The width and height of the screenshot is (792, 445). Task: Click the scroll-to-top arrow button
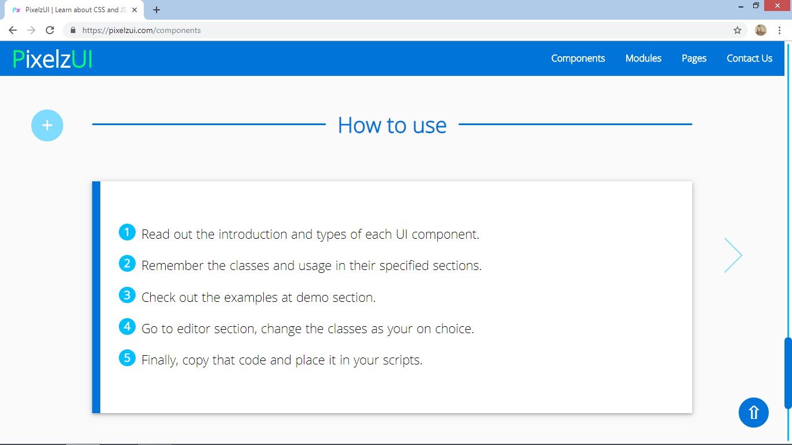[x=754, y=413]
